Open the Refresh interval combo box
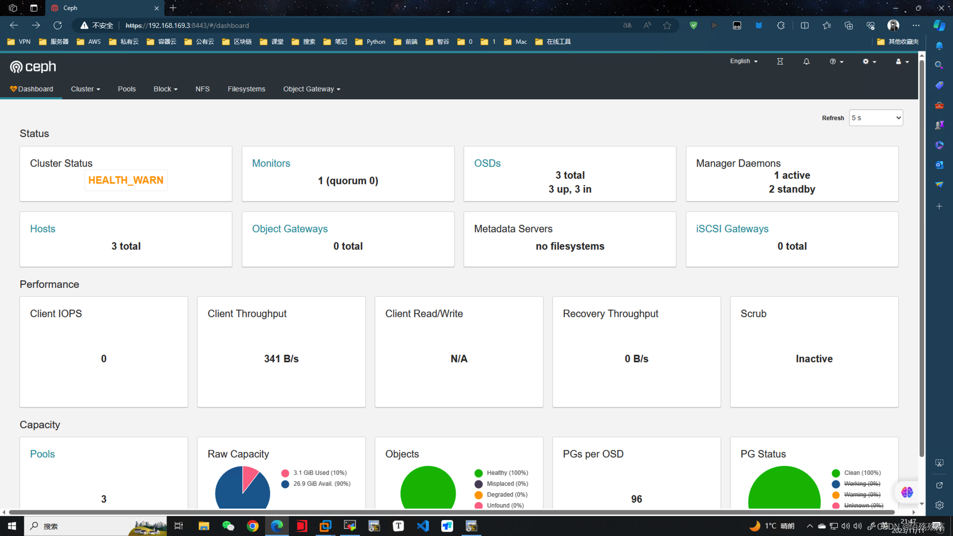Viewport: 953px width, 536px height. coord(876,118)
